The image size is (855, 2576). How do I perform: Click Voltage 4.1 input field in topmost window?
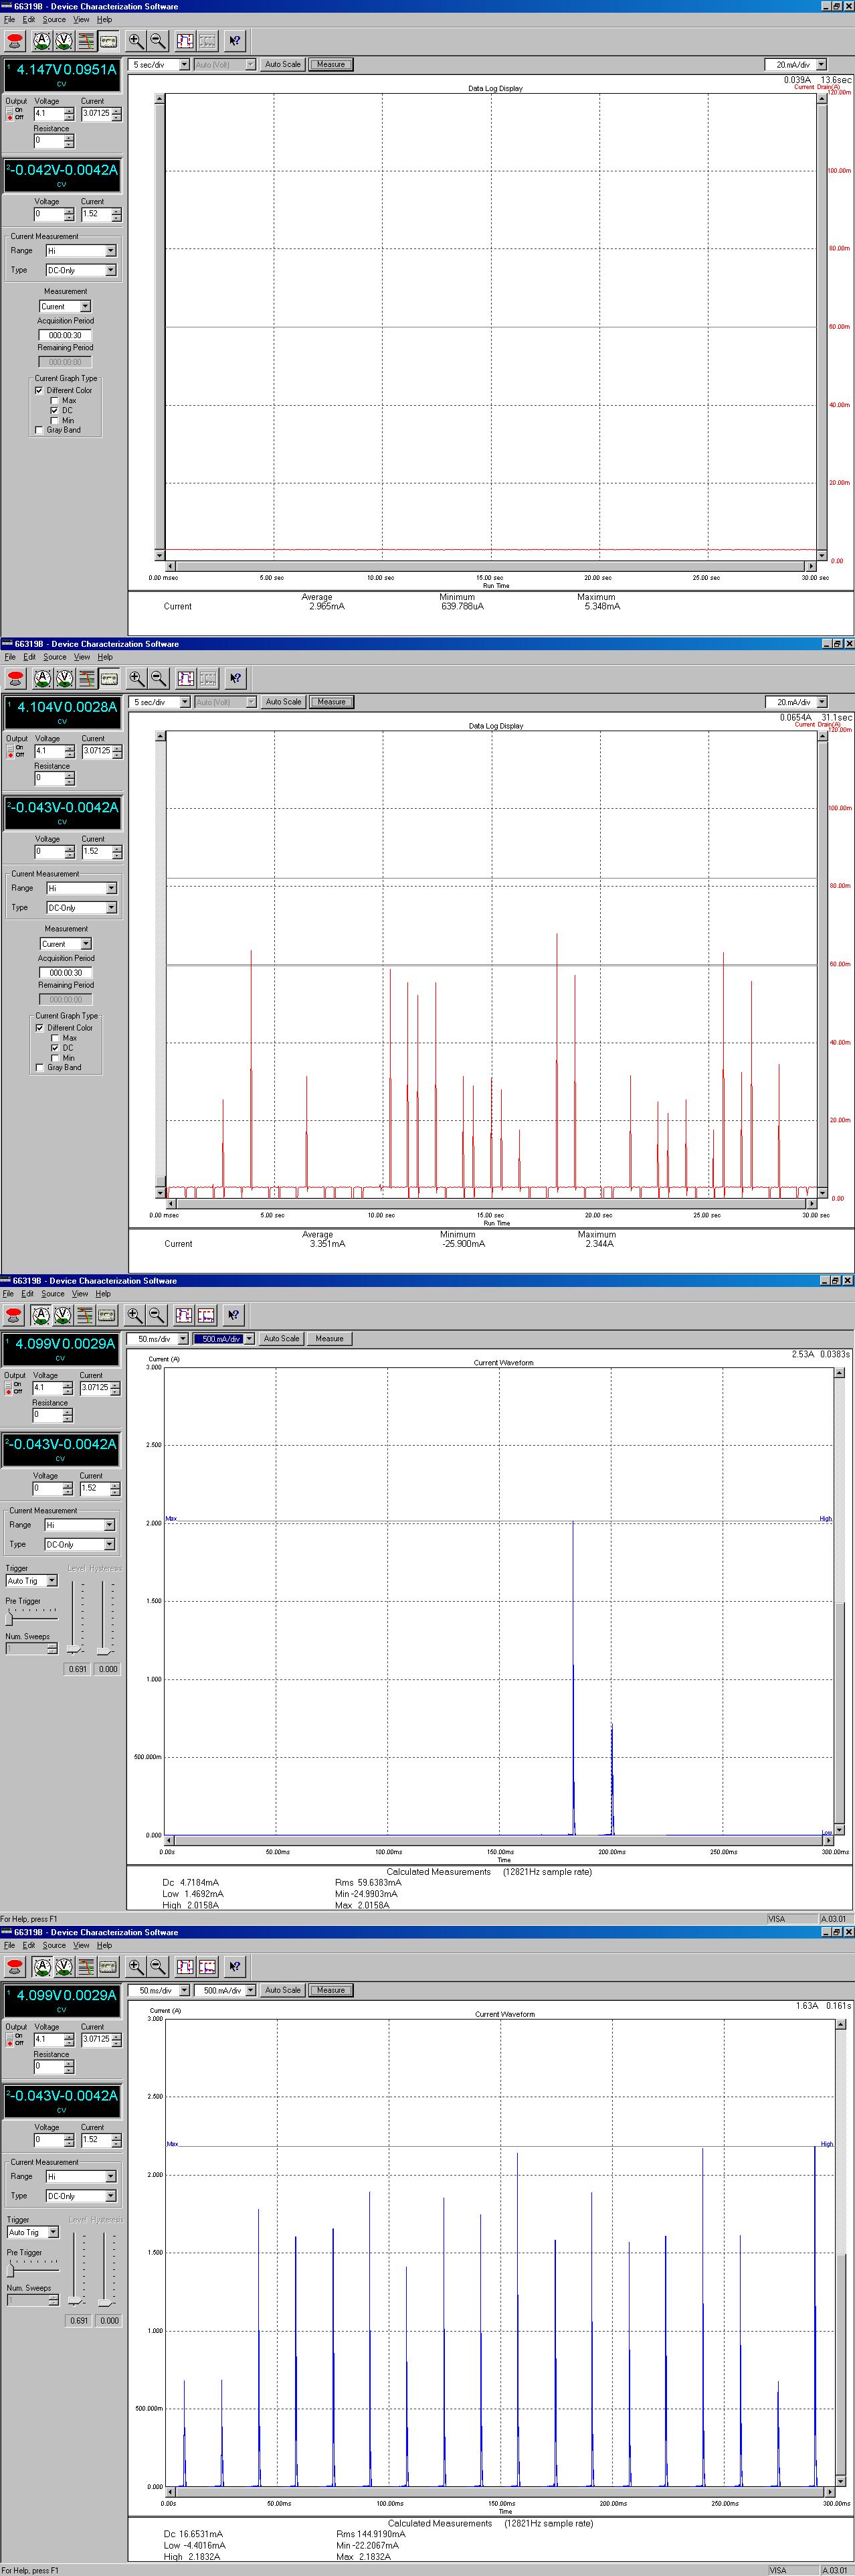point(48,114)
